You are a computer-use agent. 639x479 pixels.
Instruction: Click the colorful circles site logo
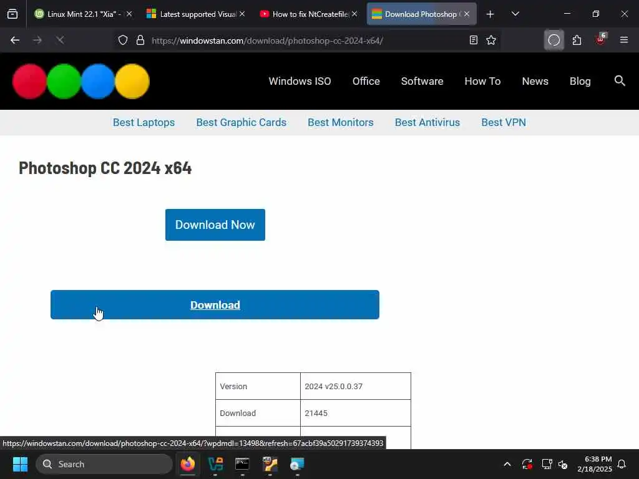(x=81, y=81)
